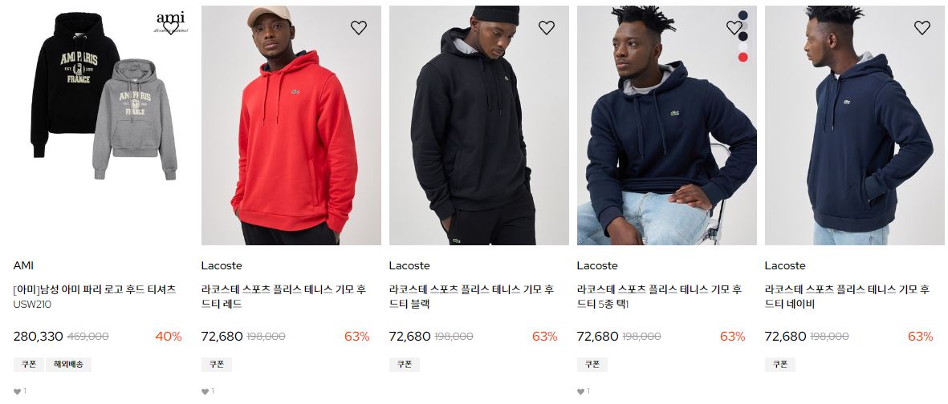The image size is (948, 404).
Task: Select the red color swatch dot
Action: pyautogui.click(x=743, y=58)
